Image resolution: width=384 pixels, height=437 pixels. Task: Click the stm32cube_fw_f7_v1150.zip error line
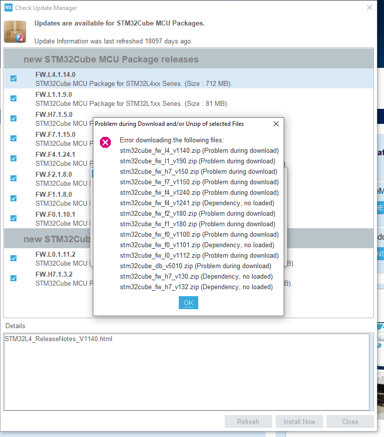pyautogui.click(x=199, y=182)
